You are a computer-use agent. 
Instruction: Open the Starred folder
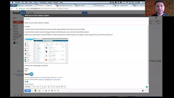[15, 27]
